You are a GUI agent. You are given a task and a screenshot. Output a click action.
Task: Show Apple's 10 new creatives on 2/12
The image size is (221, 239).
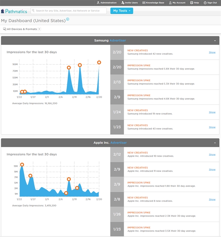point(212,154)
